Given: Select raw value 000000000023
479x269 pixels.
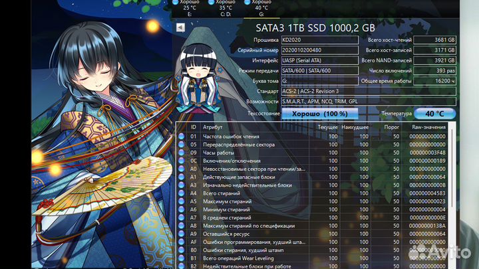Looking at the screenshot, I should 427,201.
